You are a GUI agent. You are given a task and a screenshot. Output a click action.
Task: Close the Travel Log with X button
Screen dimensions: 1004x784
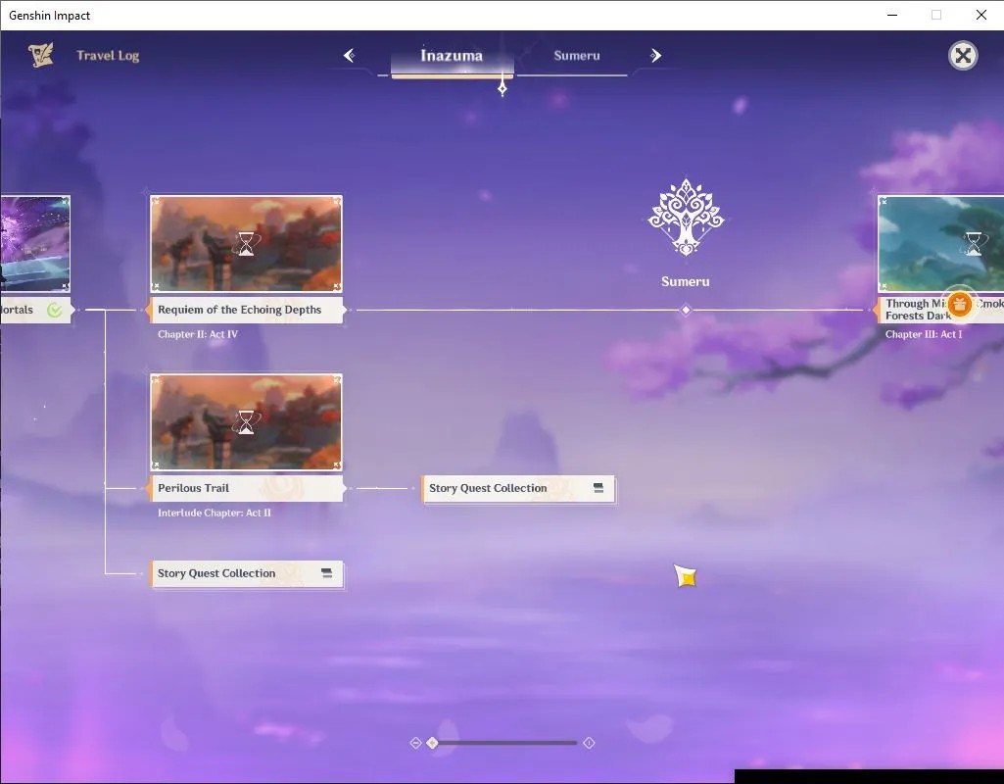click(963, 56)
